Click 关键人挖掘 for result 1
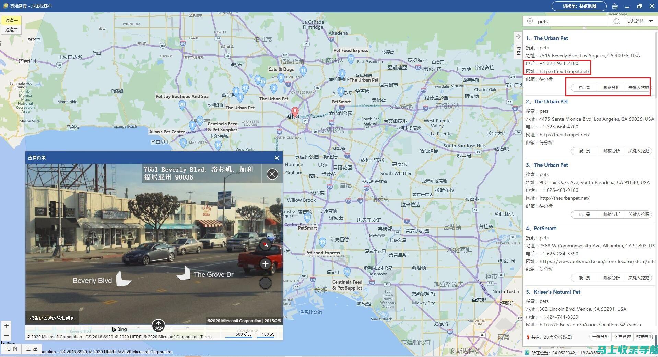658x357 pixels. (x=638, y=88)
